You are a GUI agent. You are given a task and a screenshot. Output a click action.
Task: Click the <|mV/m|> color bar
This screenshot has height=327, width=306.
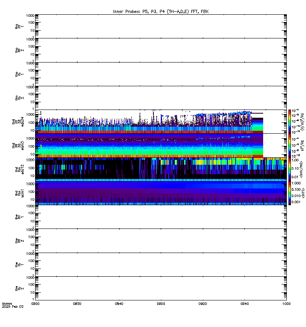[x=290, y=169]
